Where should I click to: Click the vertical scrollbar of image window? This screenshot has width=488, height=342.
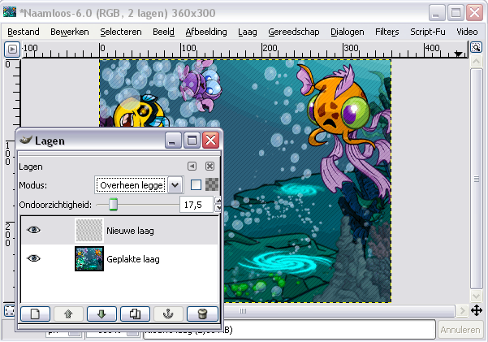(x=477, y=179)
